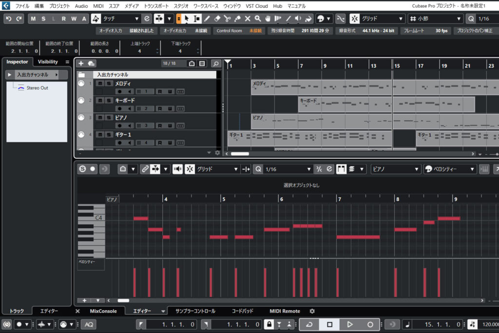The image size is (499, 333).
Task: Select the Zoom magnifier tool
Action: click(257, 19)
